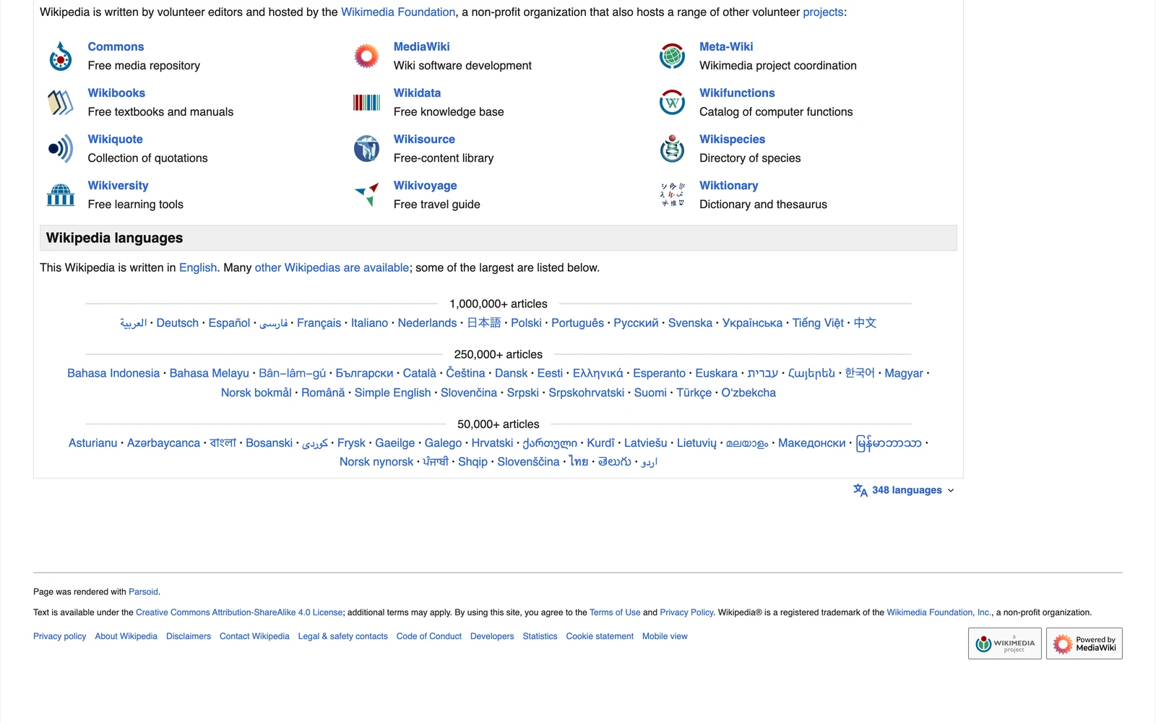Viewport: 1156px width, 723px height.
Task: Select Tiếng Việt Wikipedia
Action: point(818,322)
